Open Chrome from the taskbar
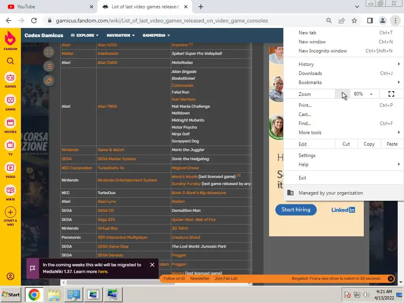The image size is (404, 303). [x=34, y=294]
